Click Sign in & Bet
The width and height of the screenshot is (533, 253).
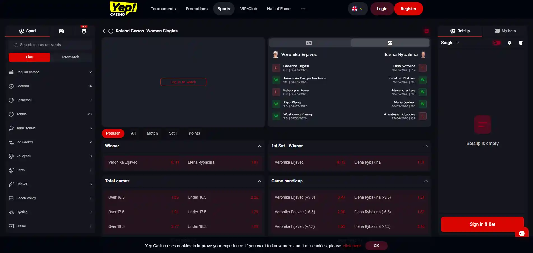(482, 224)
